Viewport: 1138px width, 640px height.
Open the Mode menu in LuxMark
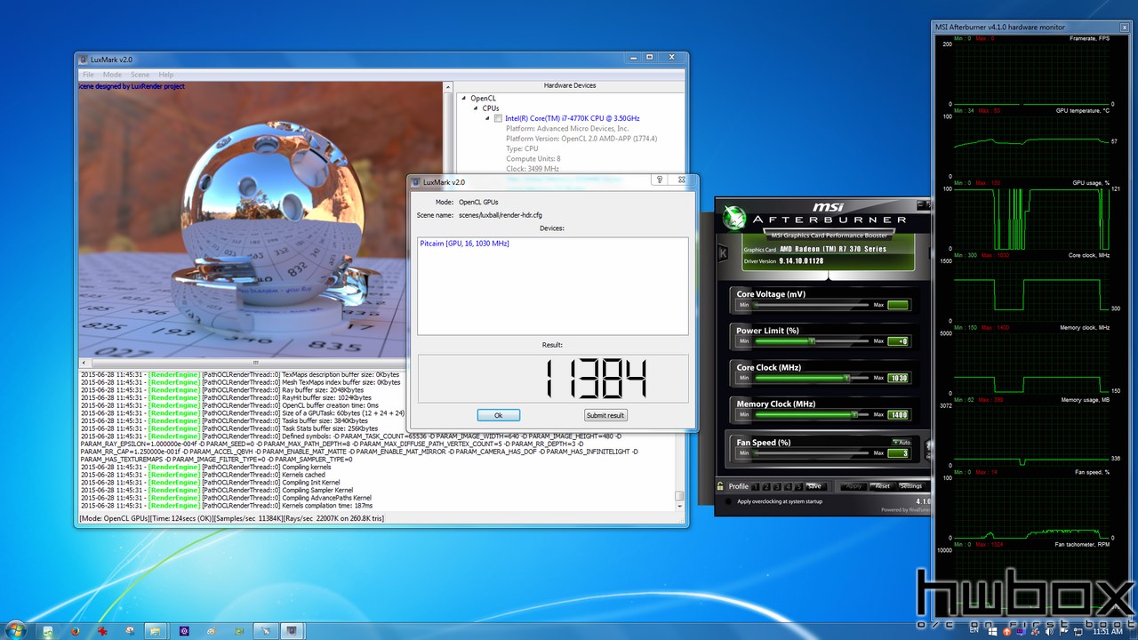[112, 75]
